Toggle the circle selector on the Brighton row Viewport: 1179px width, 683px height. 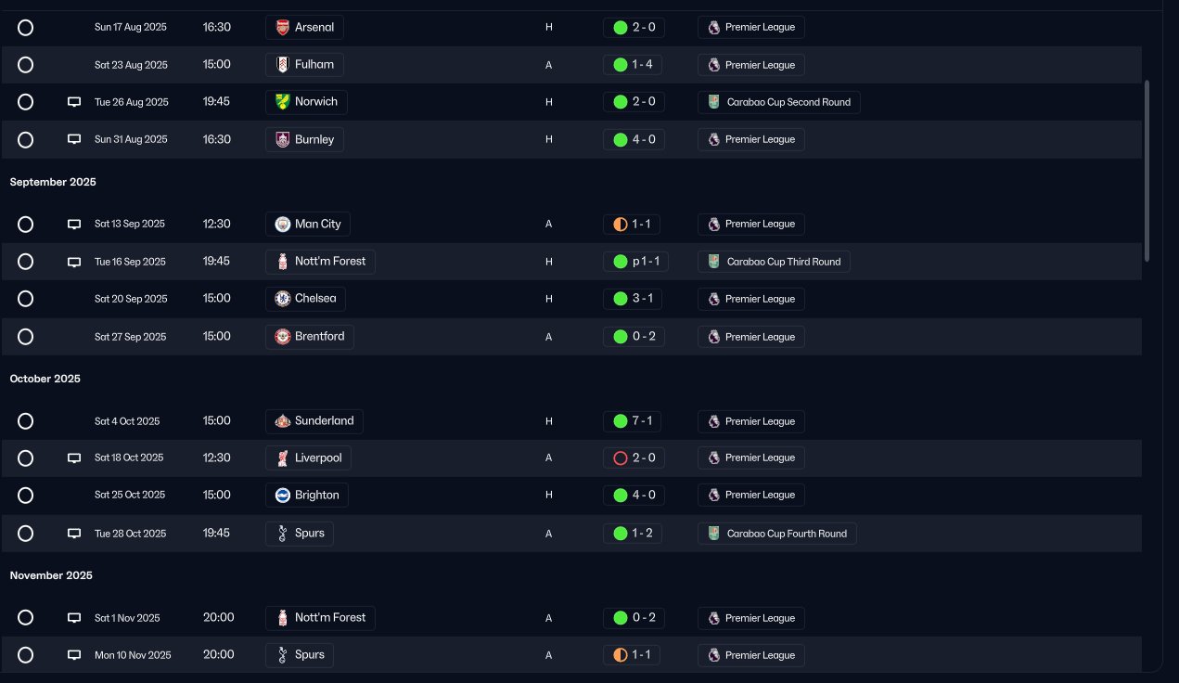click(26, 496)
